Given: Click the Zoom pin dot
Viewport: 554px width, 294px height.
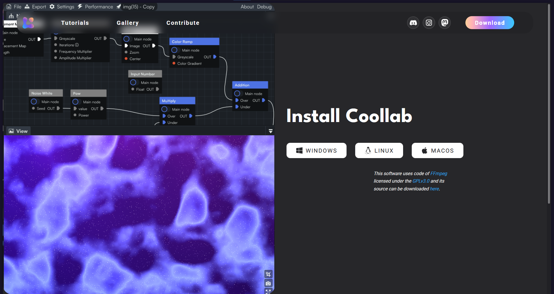Looking at the screenshot, I should tap(126, 52).
